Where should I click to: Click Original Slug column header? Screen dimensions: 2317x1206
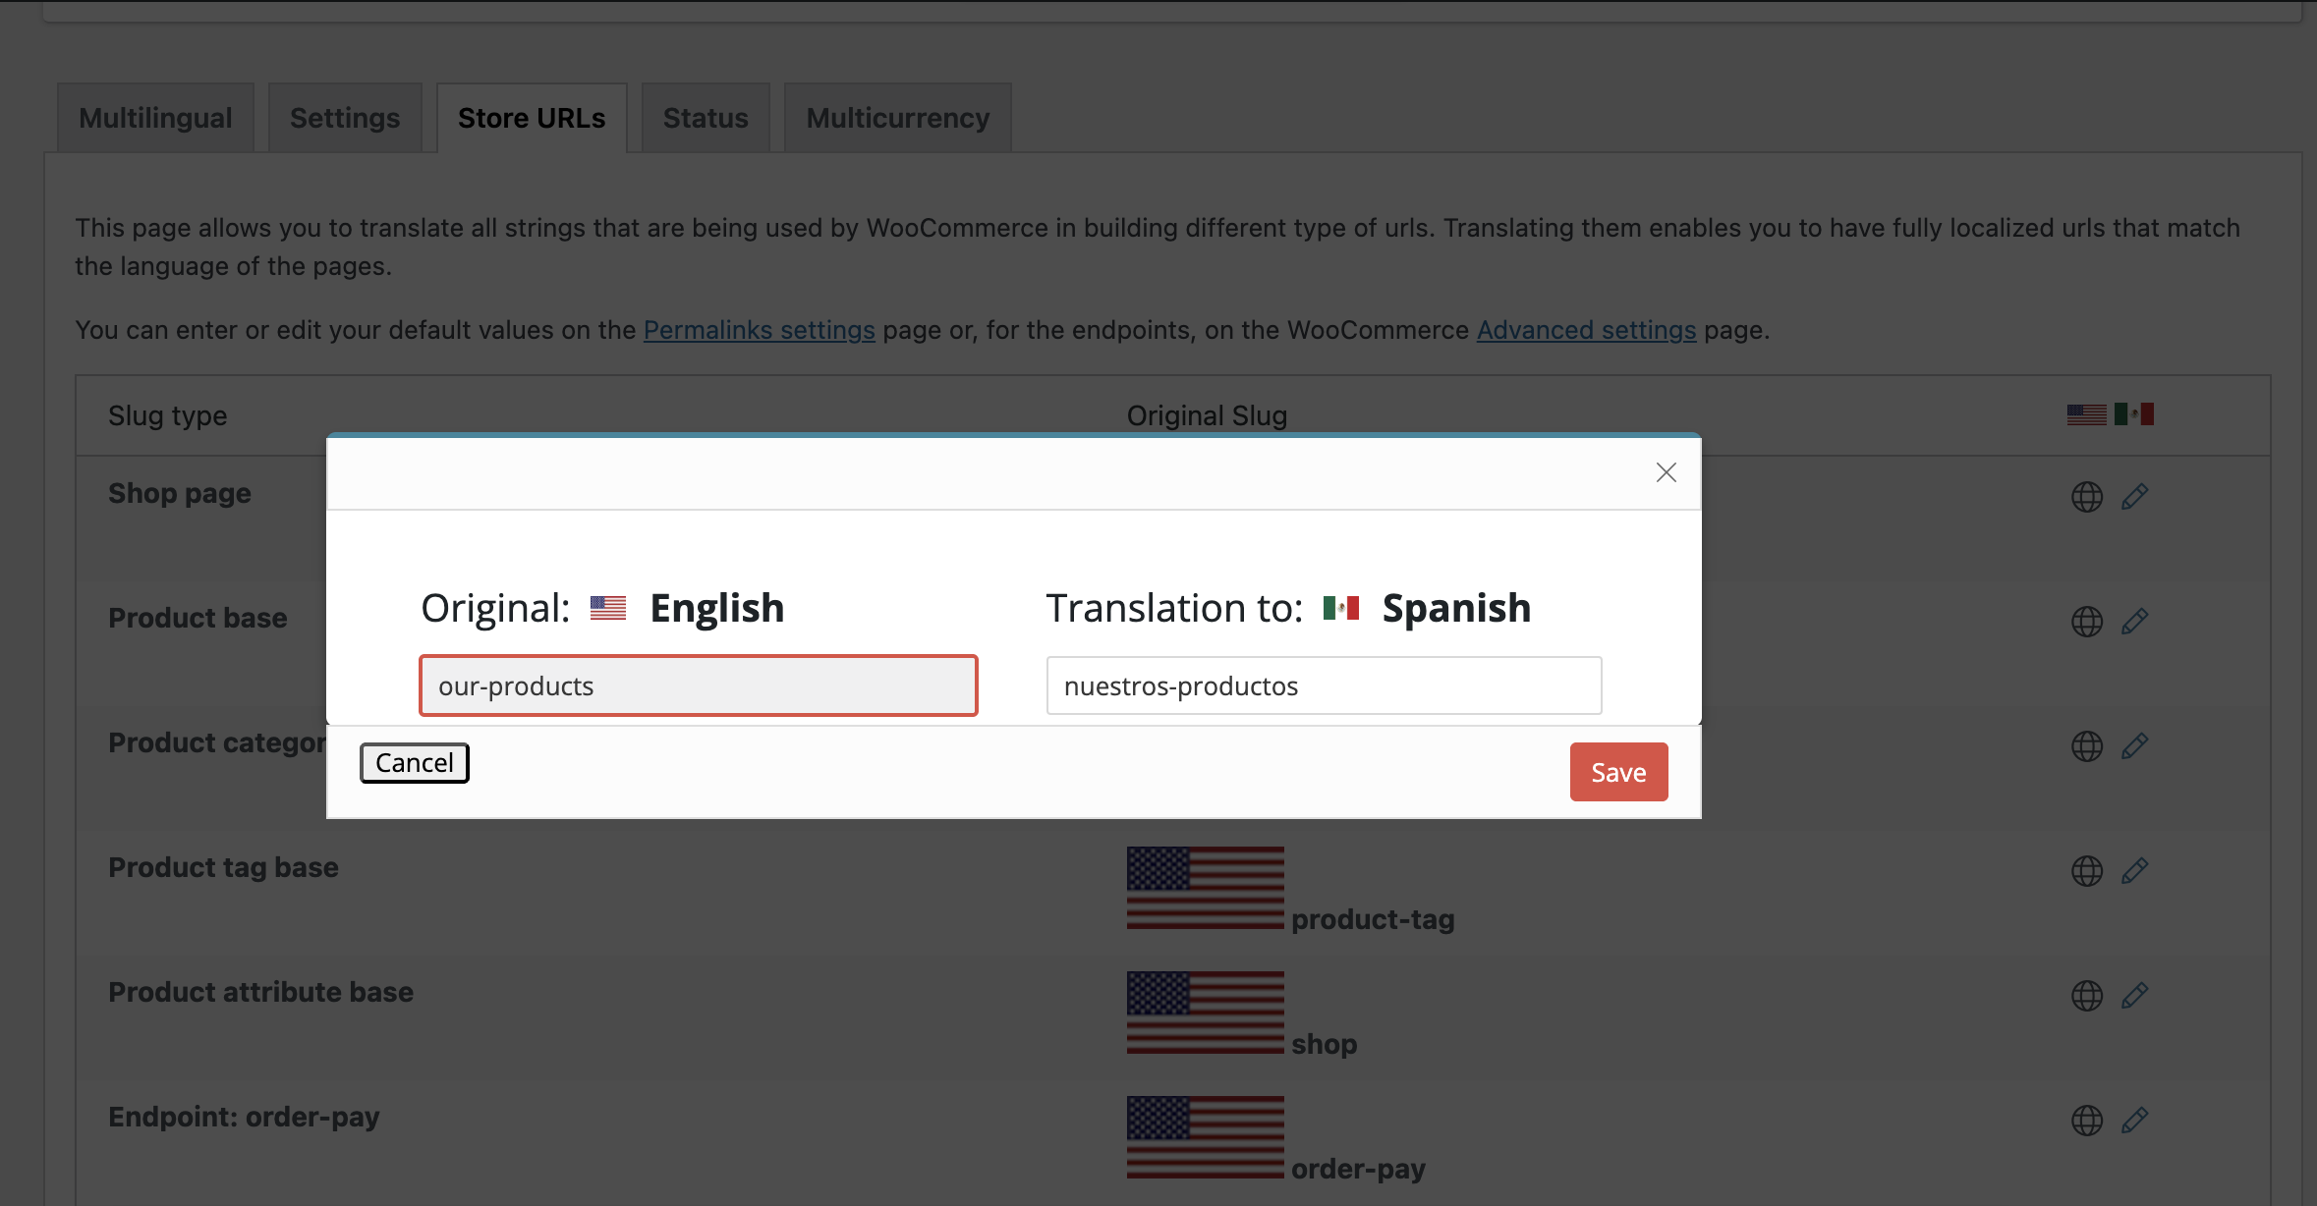click(x=1207, y=415)
